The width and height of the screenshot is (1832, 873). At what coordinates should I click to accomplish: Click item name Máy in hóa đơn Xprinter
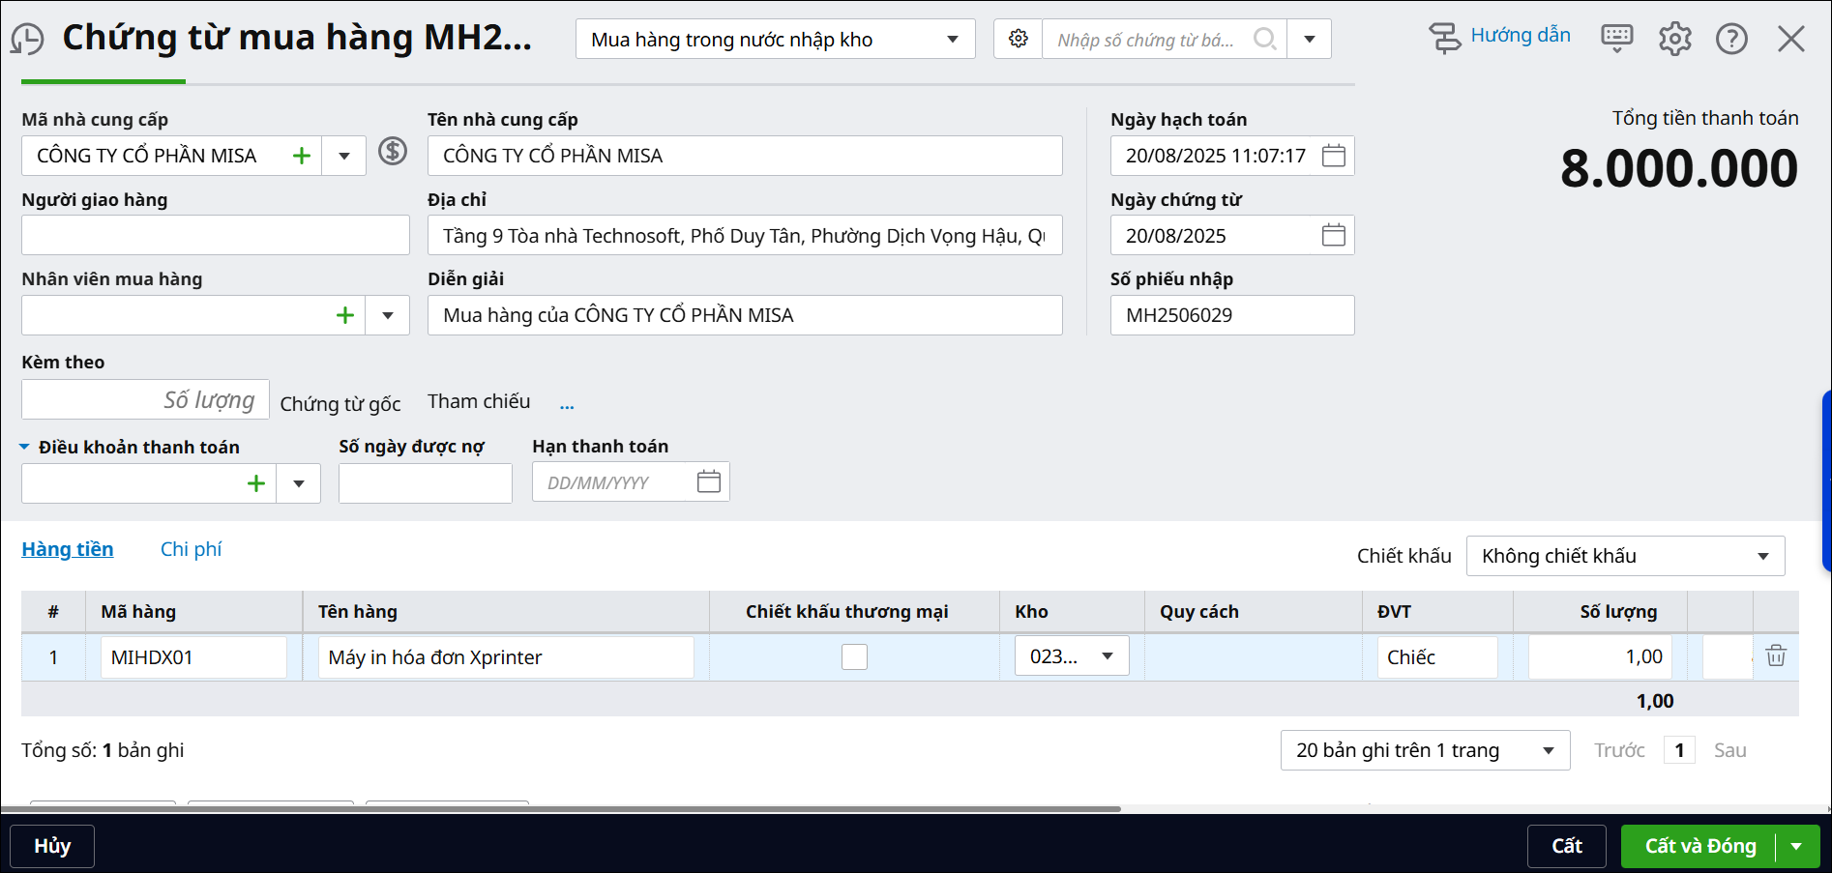tap(506, 657)
